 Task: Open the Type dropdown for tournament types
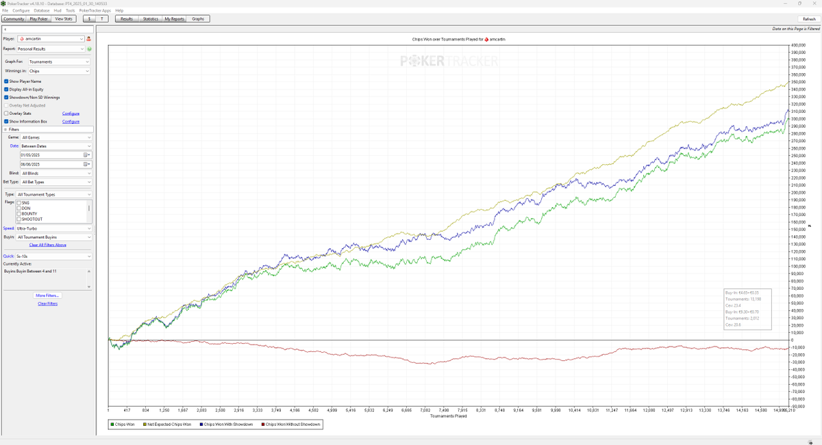tap(54, 195)
